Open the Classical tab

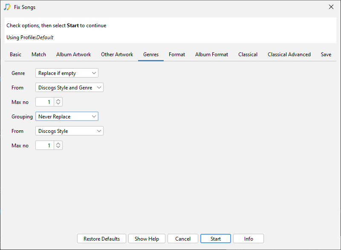[x=248, y=55]
